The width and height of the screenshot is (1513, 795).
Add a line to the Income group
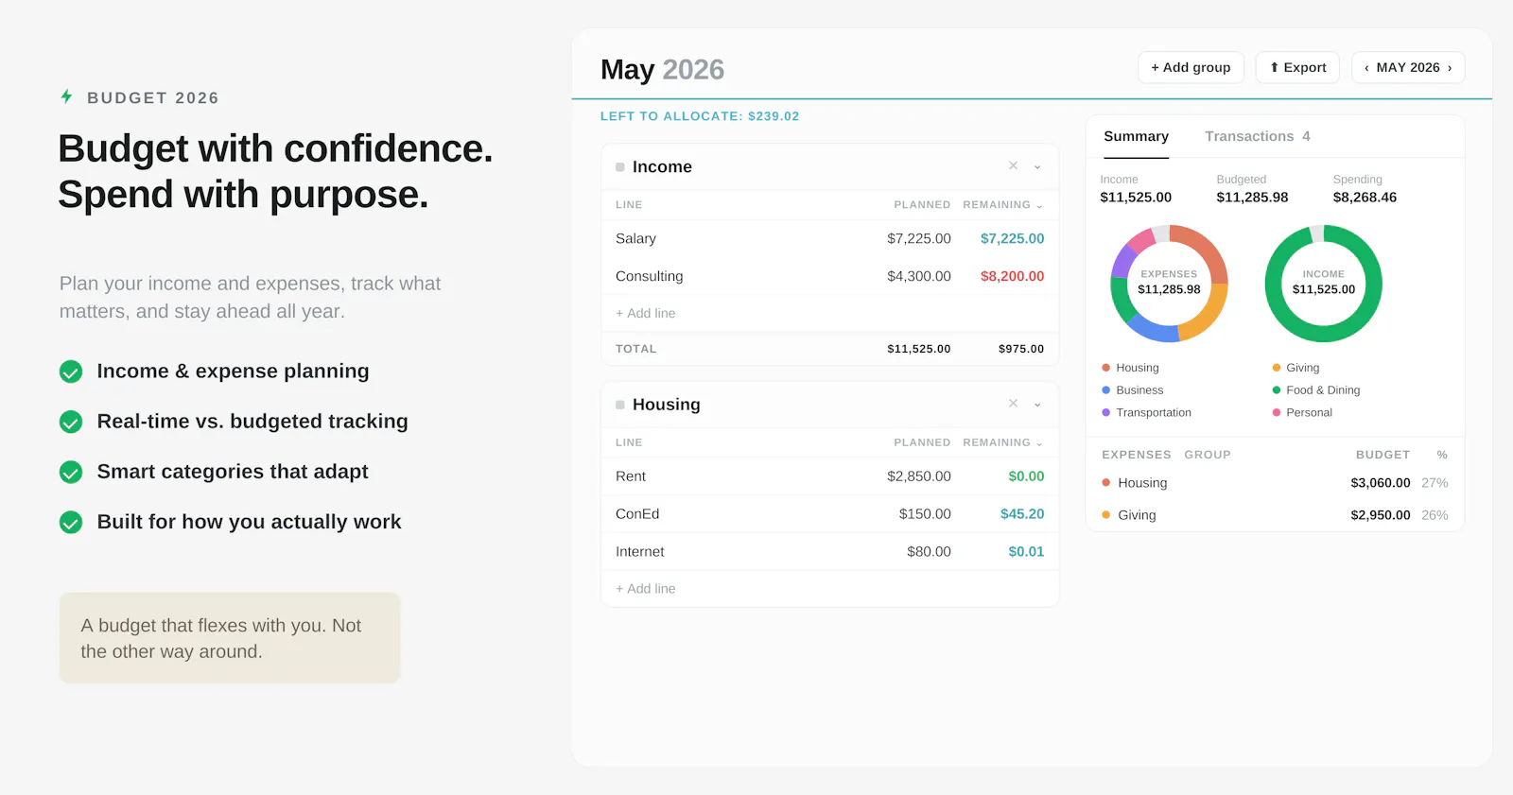click(x=645, y=313)
